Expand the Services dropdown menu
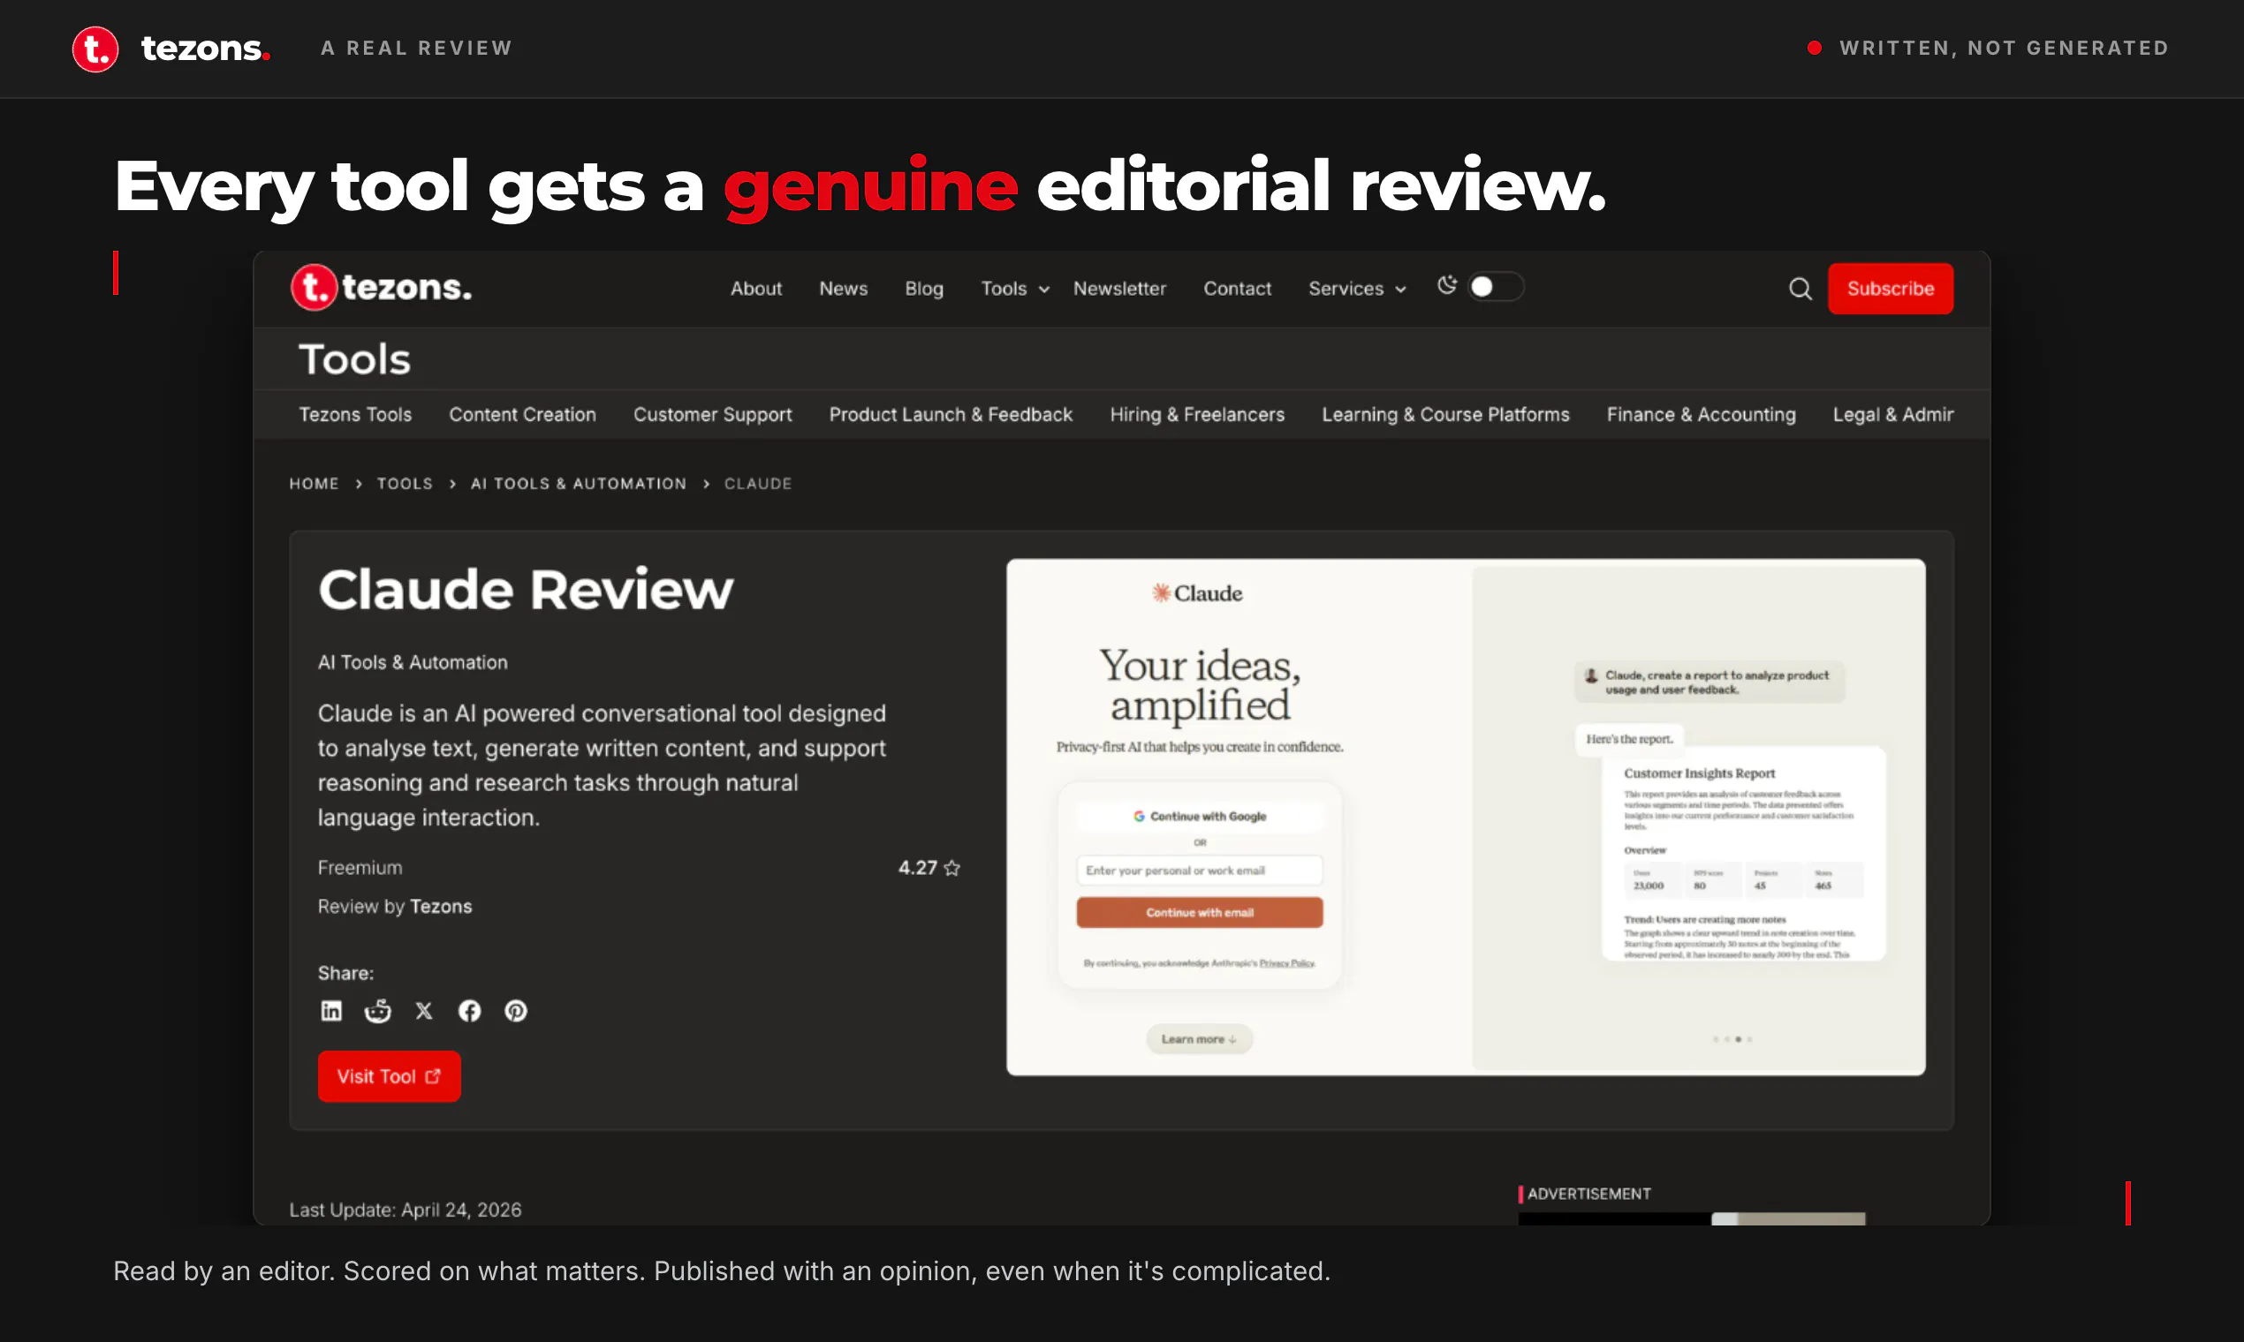Viewport: 2244px width, 1342px height. (x=1357, y=289)
